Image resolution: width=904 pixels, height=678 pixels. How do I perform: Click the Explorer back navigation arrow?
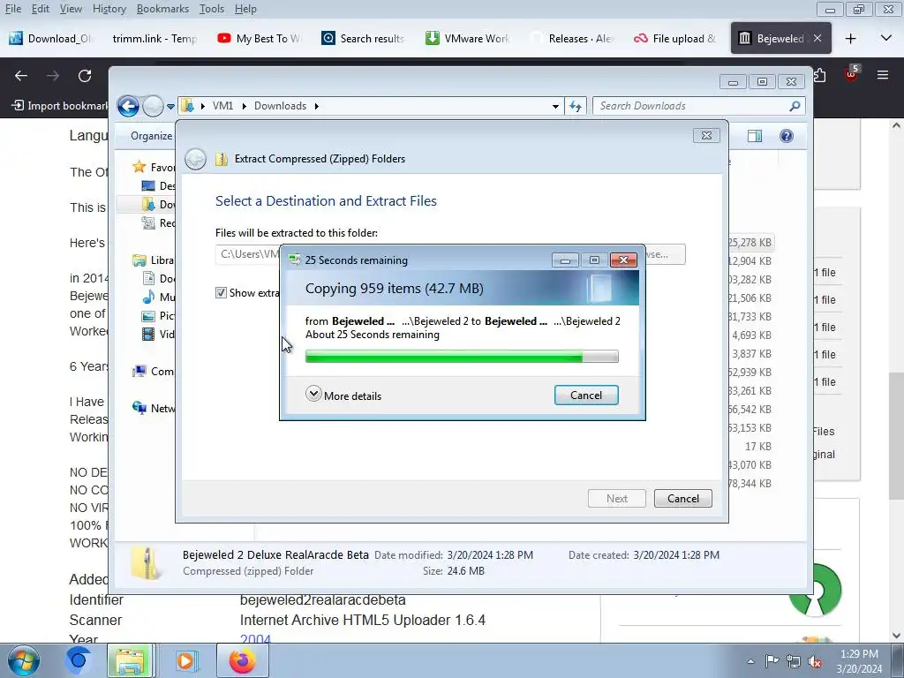click(128, 106)
